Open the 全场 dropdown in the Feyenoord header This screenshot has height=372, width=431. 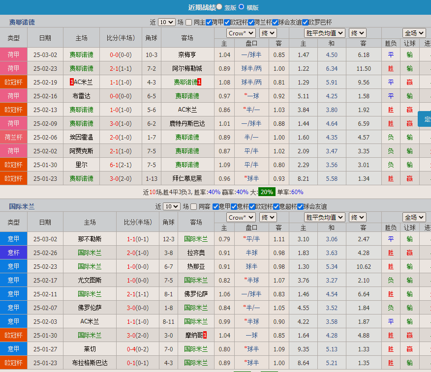tap(414, 33)
